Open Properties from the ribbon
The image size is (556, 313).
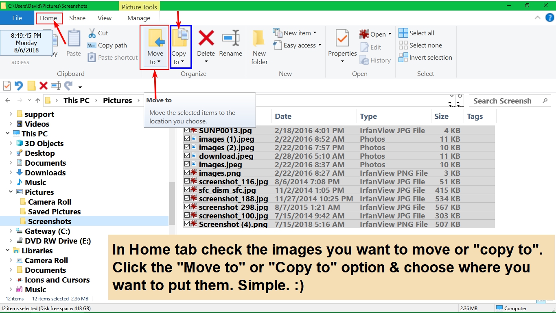pyautogui.click(x=342, y=46)
